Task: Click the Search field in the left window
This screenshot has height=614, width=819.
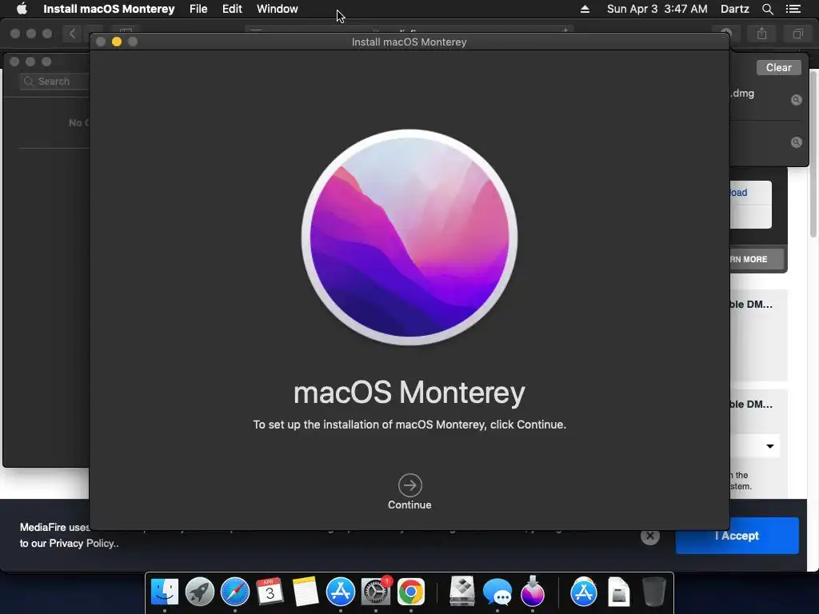Action: click(x=54, y=82)
